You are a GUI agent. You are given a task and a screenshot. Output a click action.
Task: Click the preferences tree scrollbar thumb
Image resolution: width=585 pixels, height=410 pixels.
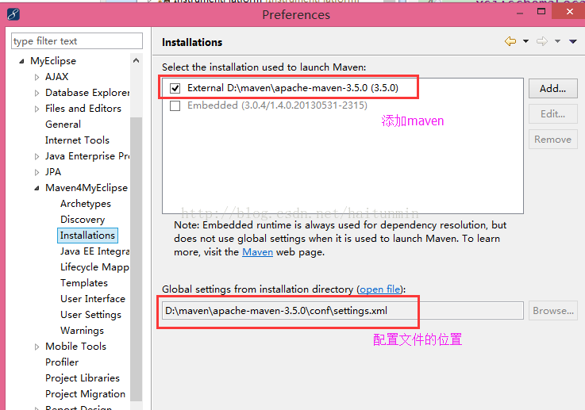click(x=137, y=259)
